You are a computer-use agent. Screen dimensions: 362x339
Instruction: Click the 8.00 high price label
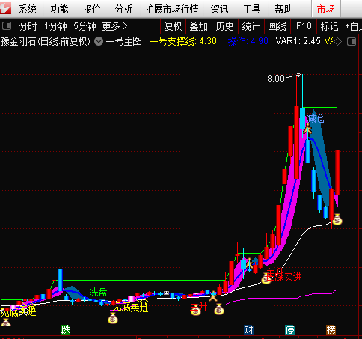276,79
